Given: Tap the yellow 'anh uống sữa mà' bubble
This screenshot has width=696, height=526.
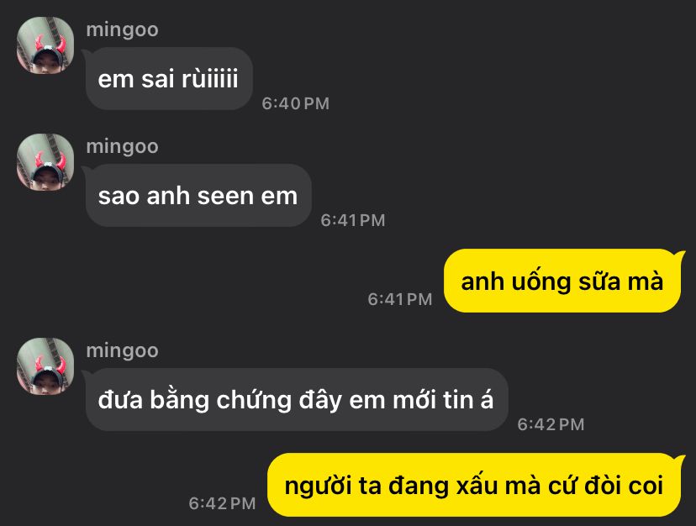Looking at the screenshot, I should click(x=562, y=281).
